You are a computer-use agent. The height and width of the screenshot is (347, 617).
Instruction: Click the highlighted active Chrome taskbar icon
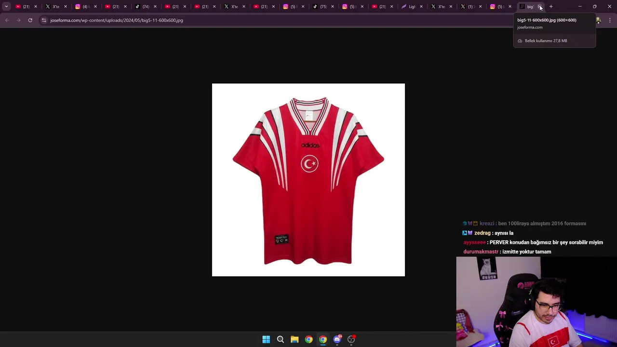[x=323, y=339]
